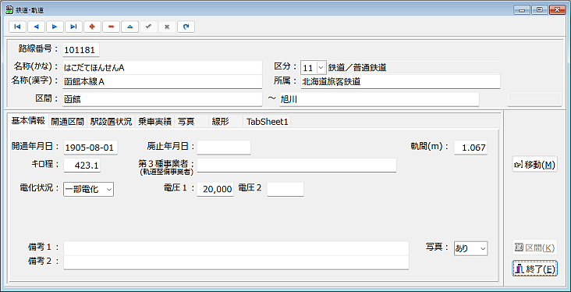Click the 所属 field 北海道旅客鉄道
Screen dimensions: 571x292
coord(400,82)
